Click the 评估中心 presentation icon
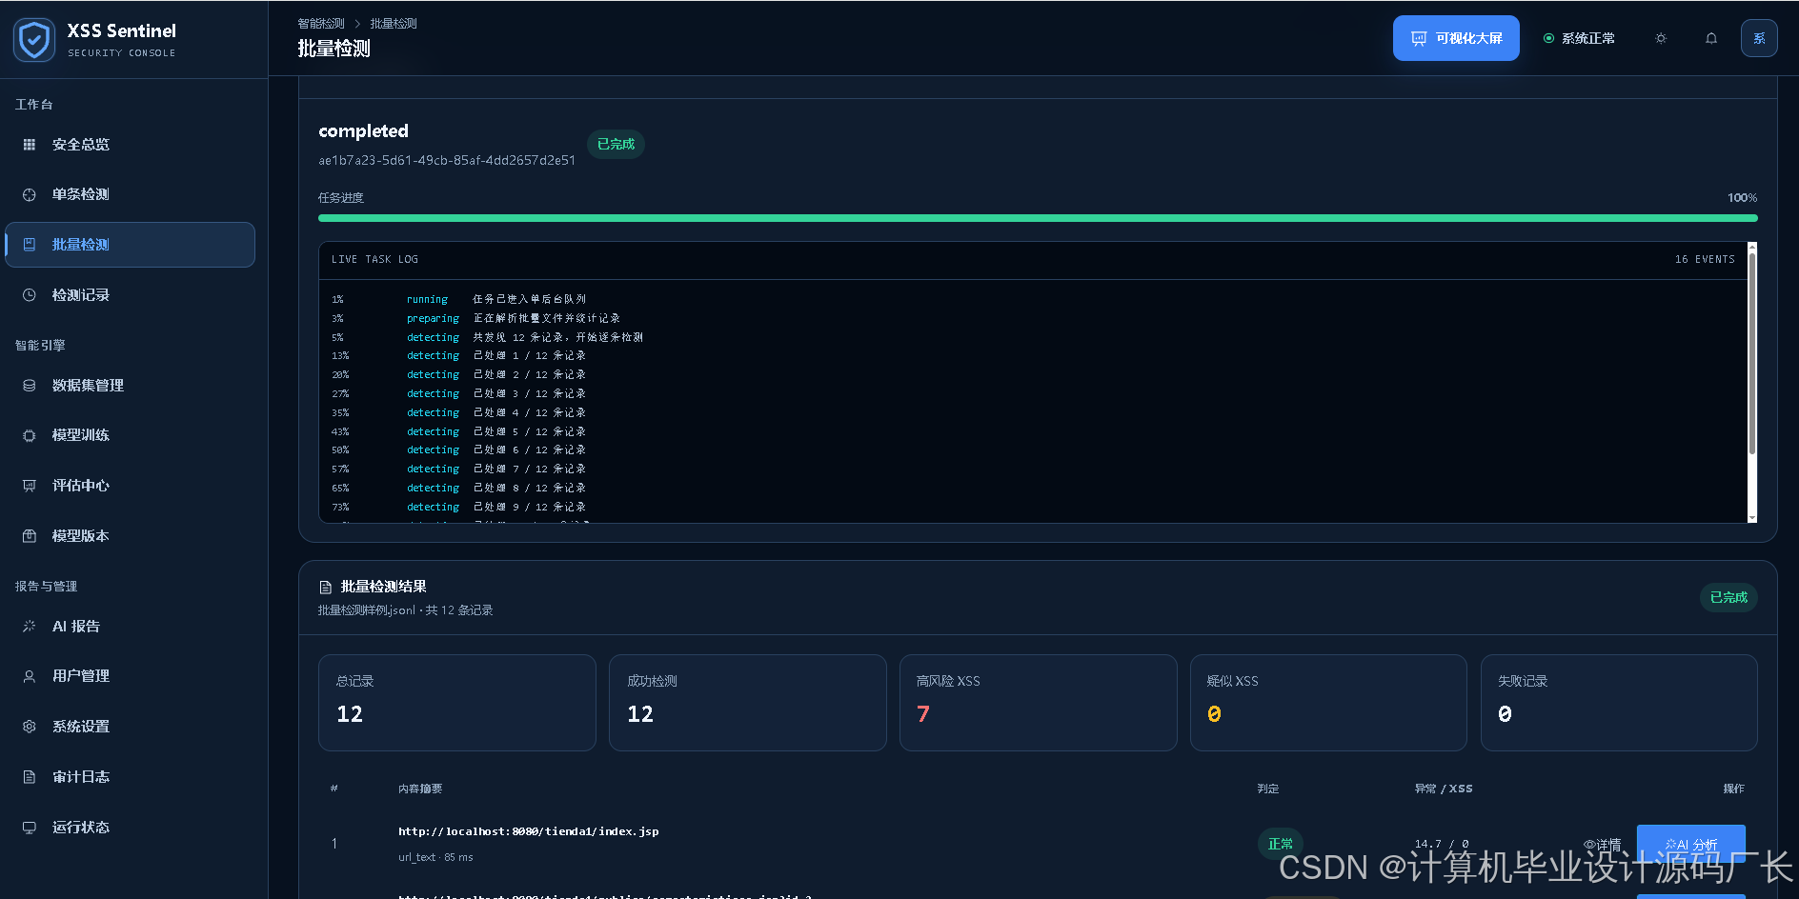The width and height of the screenshot is (1799, 899). [x=30, y=486]
